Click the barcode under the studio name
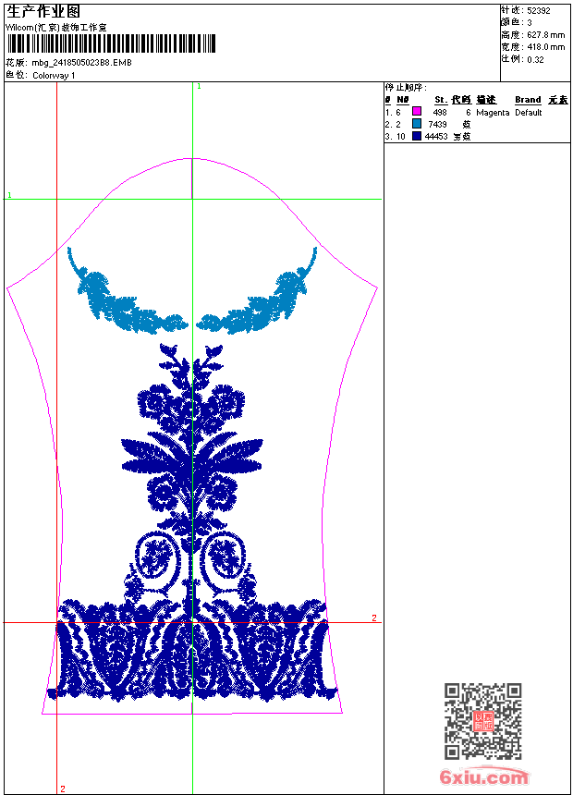Screen dimensions: 573x795 pyautogui.click(x=111, y=43)
